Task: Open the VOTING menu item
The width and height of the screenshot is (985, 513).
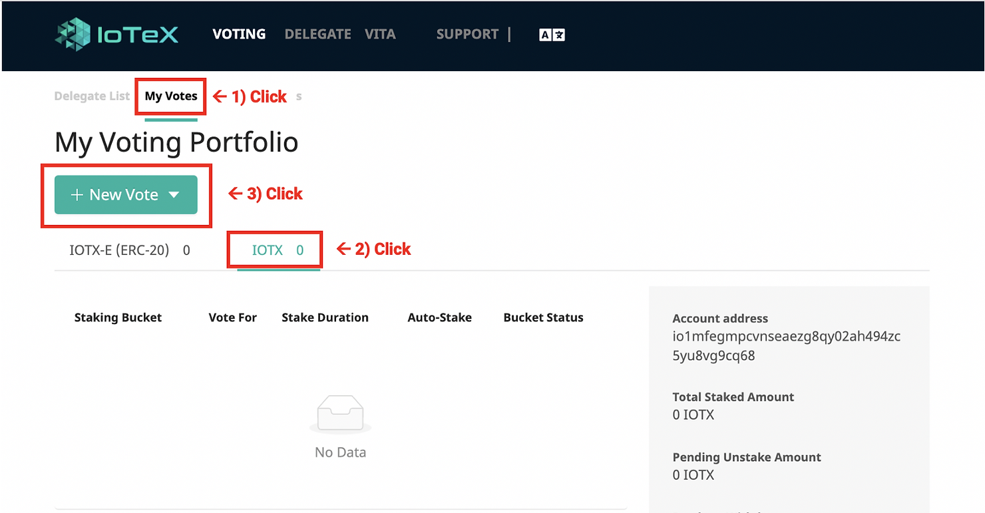Action: [239, 34]
